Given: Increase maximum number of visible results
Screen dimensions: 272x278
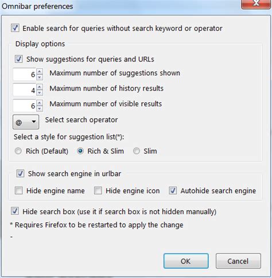Looking at the screenshot, I should tap(40, 103).
